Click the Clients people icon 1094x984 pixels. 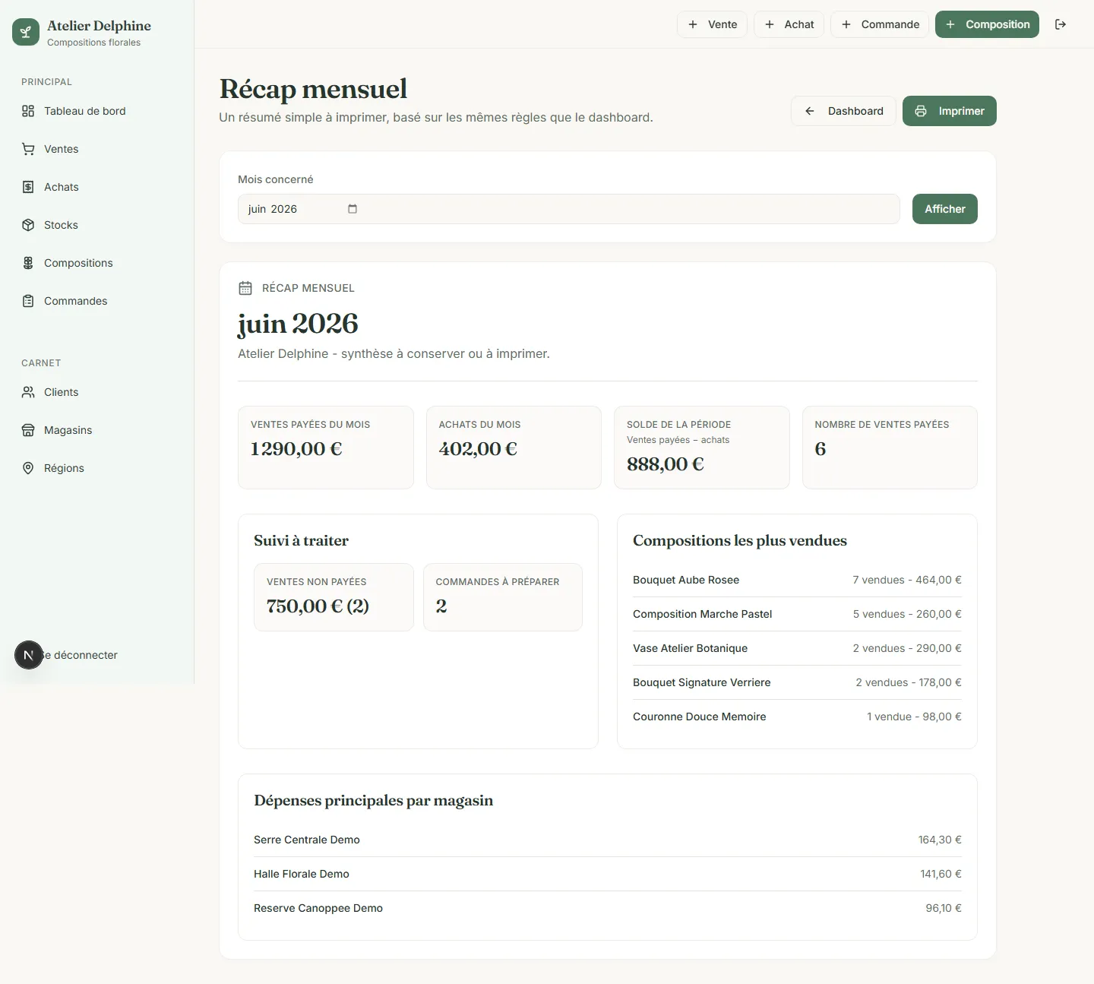(28, 392)
